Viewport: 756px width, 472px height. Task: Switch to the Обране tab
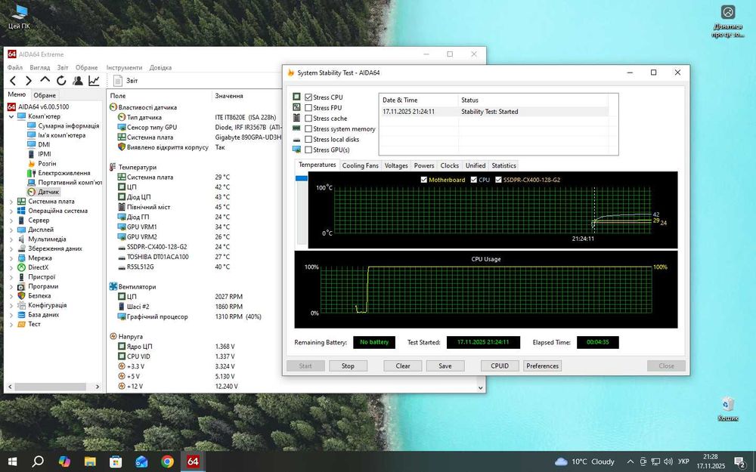45,95
